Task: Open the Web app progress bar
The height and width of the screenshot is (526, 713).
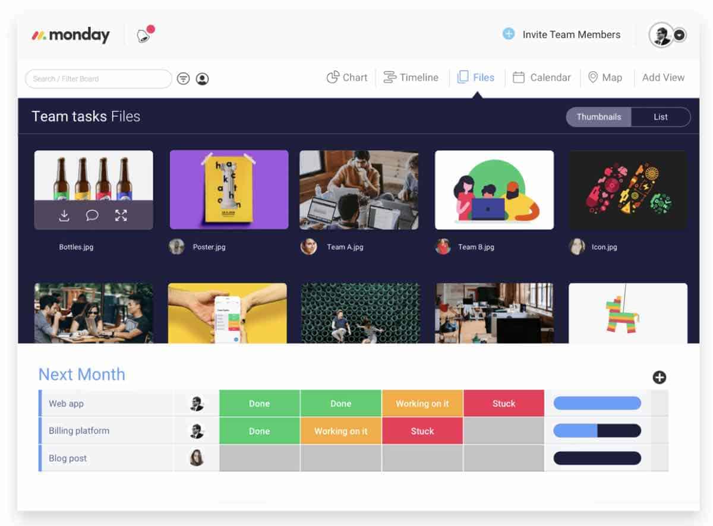Action: point(597,403)
